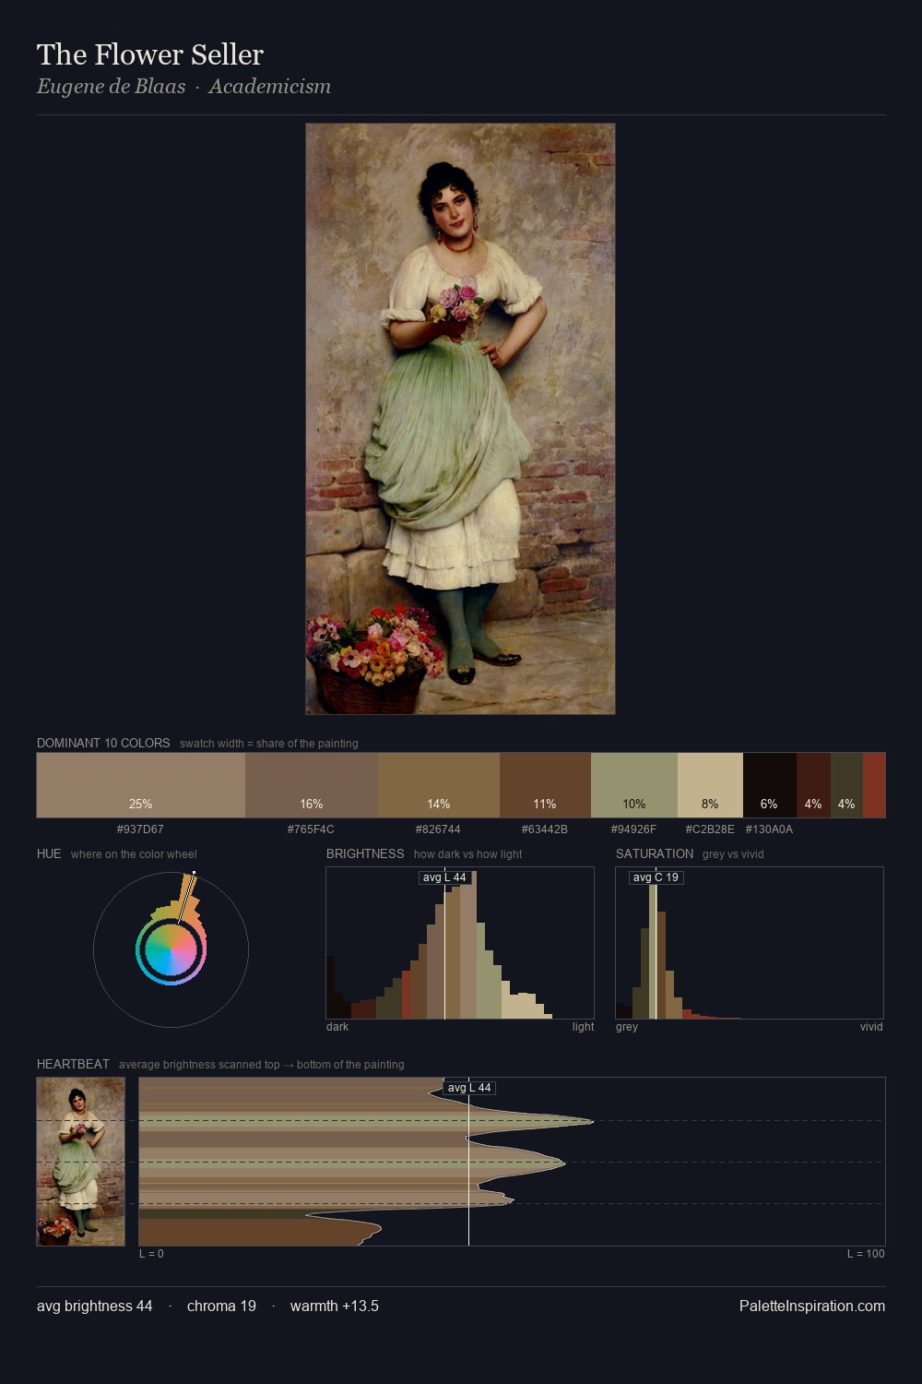This screenshot has height=1384, width=922.
Task: Click the small painting thumbnail beside Heartbeat chart
Action: point(80,1162)
